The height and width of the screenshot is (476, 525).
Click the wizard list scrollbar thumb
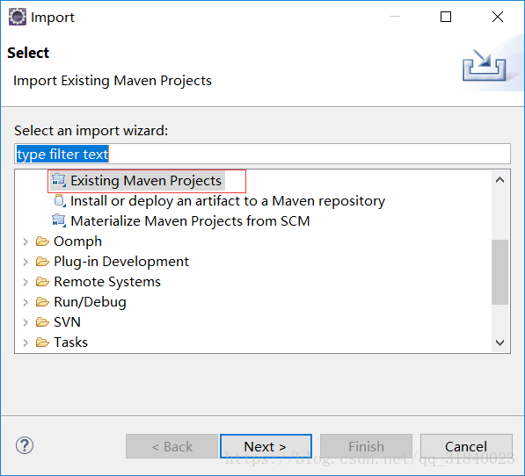499,271
